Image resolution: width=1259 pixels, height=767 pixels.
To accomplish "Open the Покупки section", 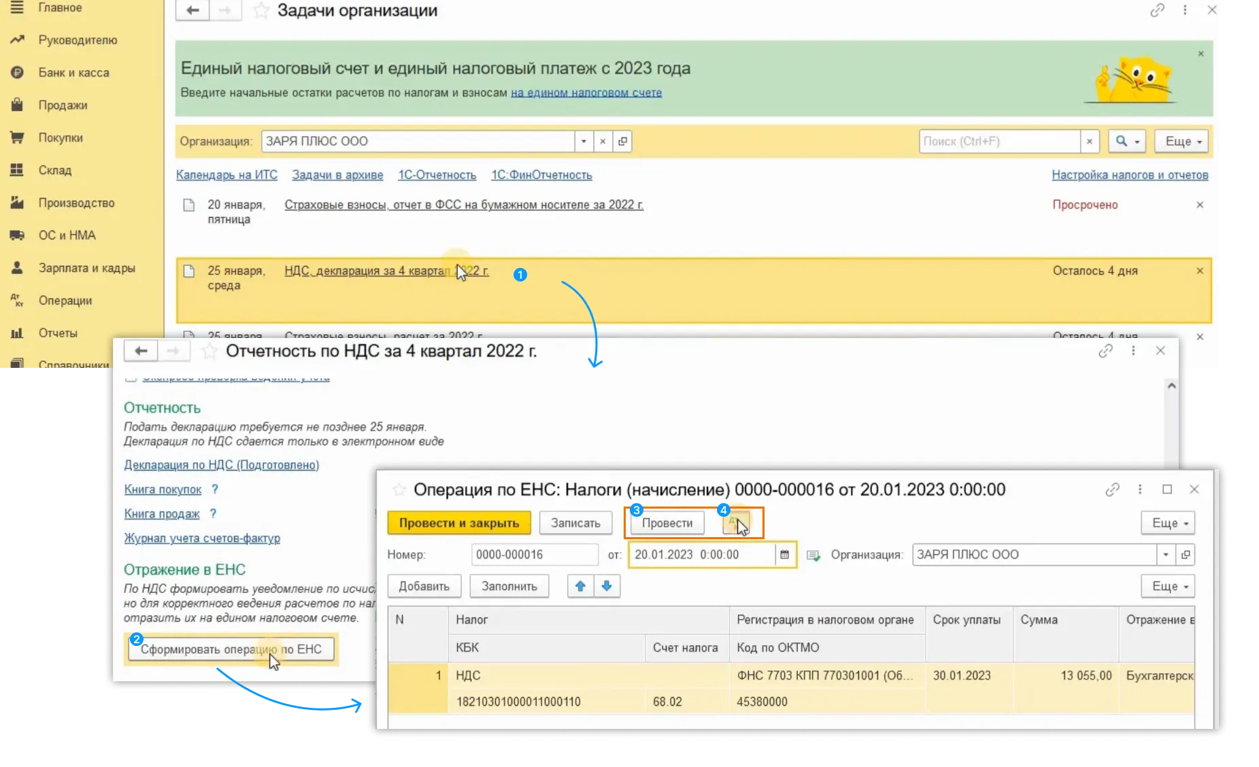I will click(61, 138).
